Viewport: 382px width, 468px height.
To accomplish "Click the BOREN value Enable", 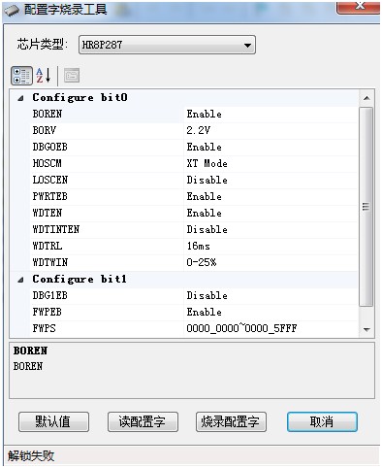I will [x=205, y=115].
